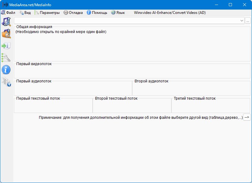Click the Общая информация panel area
This screenshot has width=252, height=183.
click(x=132, y=46)
